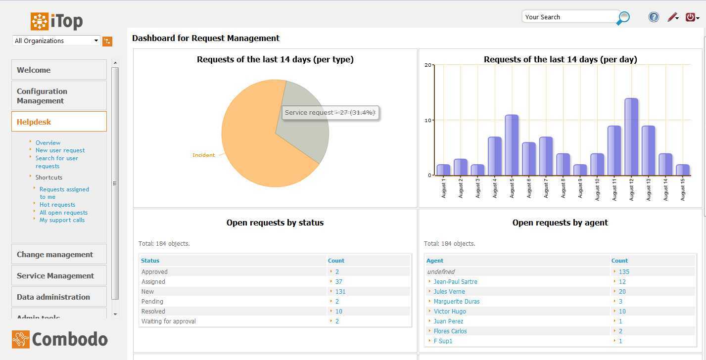Go to Hot requests shortcut

point(57,205)
